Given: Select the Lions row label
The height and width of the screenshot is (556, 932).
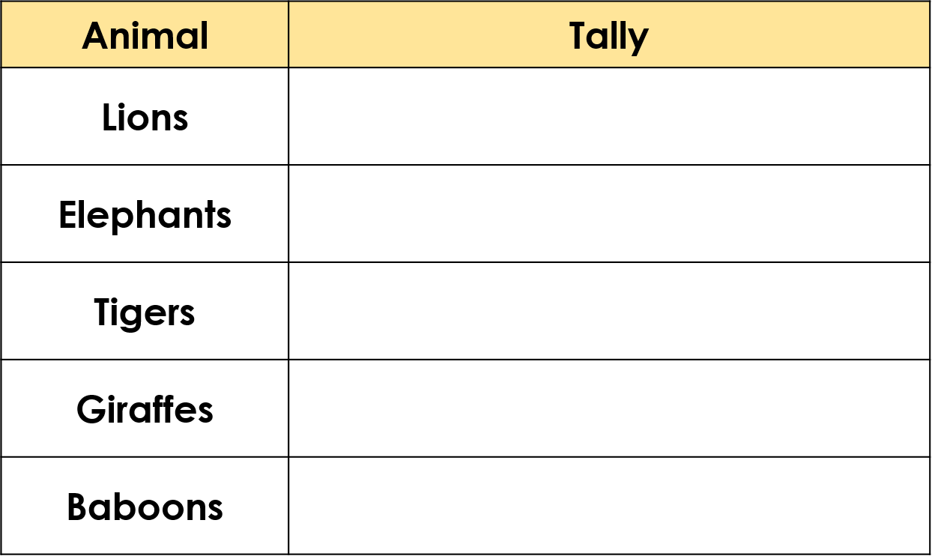Looking at the screenshot, I should click(x=145, y=117).
